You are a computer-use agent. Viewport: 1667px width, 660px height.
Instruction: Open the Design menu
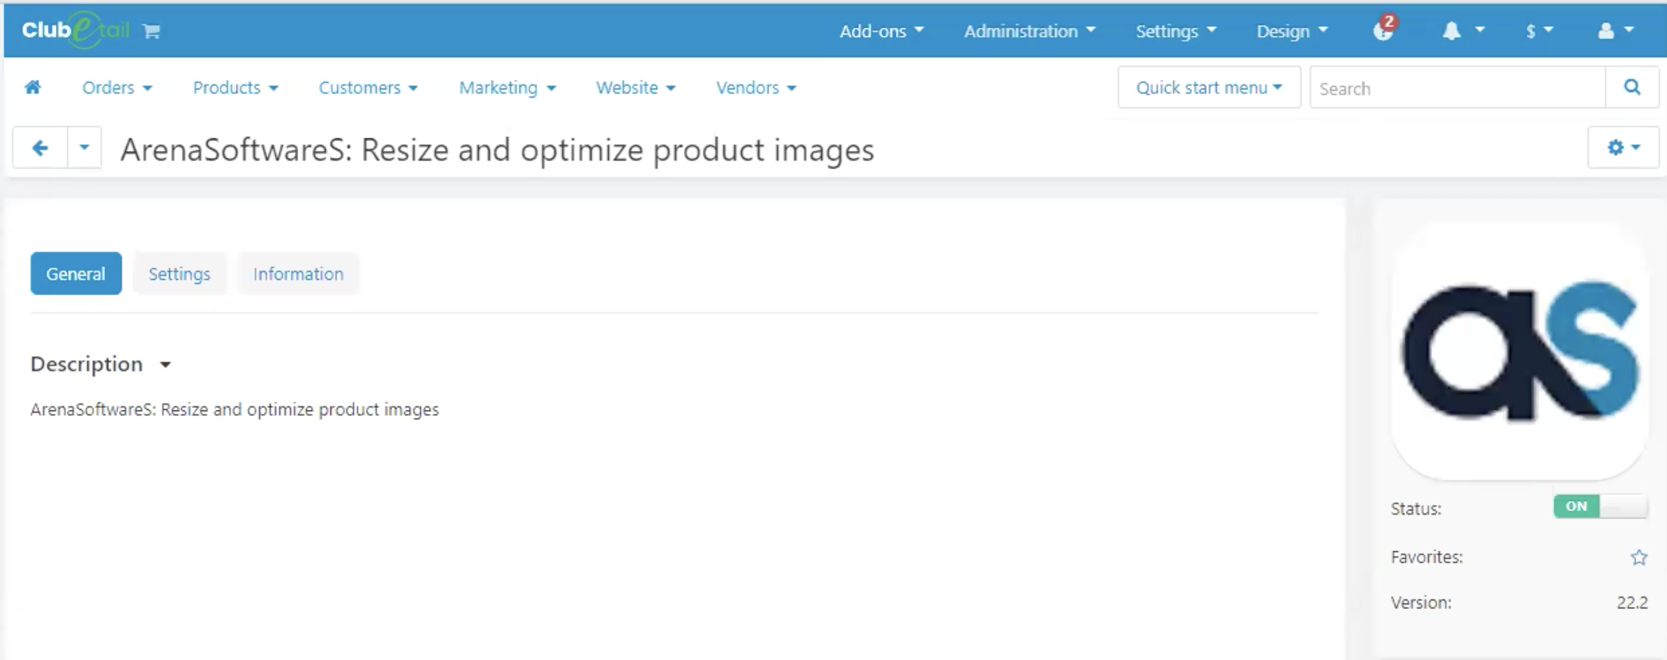point(1291,30)
